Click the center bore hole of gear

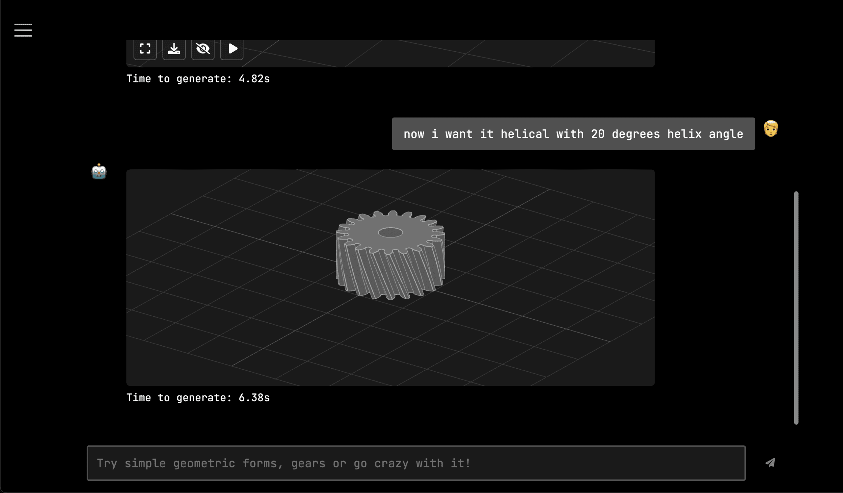click(390, 233)
